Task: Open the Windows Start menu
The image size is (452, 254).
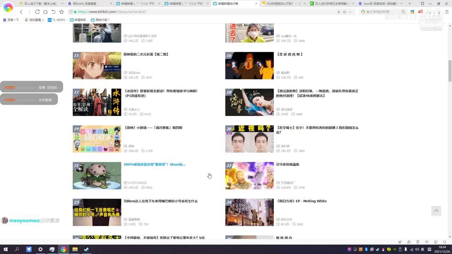Action: pyautogui.click(x=6, y=249)
